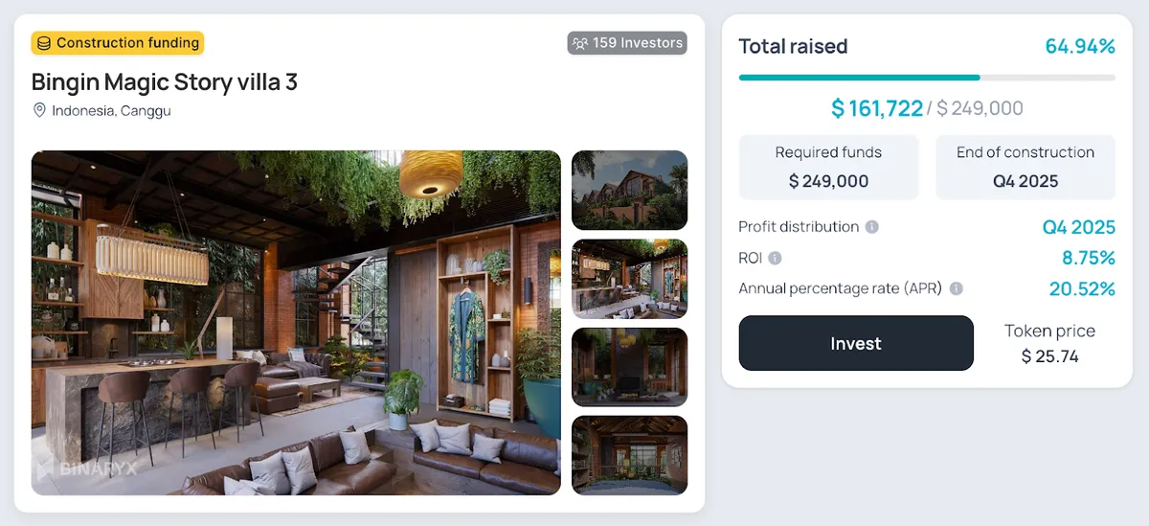
Task: Click the 159 Investors badge
Action: point(627,43)
